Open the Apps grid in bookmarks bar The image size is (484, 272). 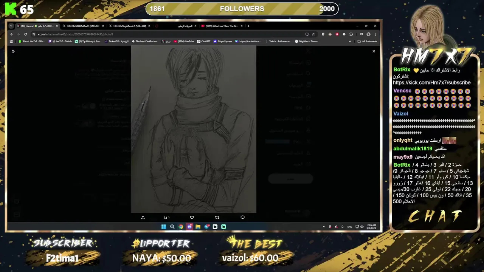click(x=11, y=42)
